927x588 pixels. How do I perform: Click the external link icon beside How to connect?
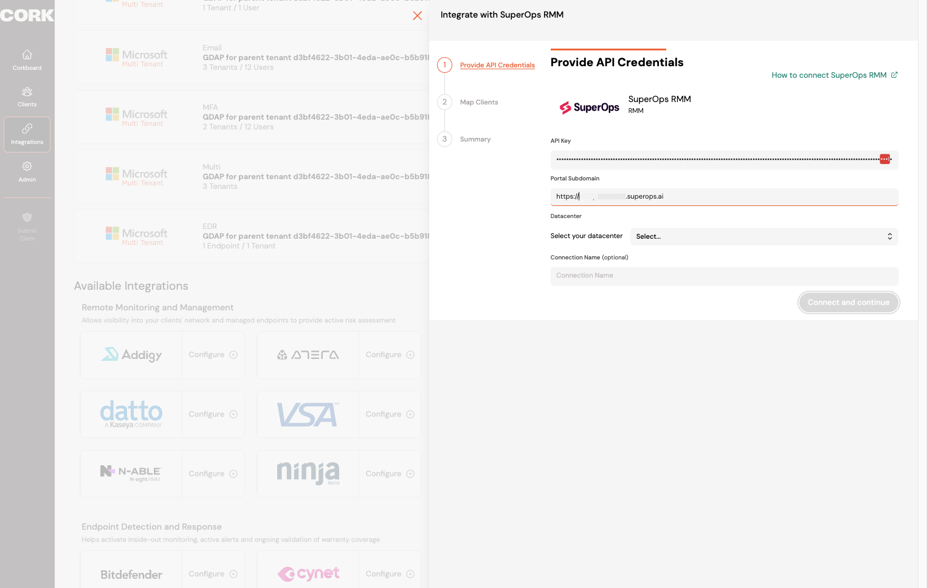coord(894,75)
